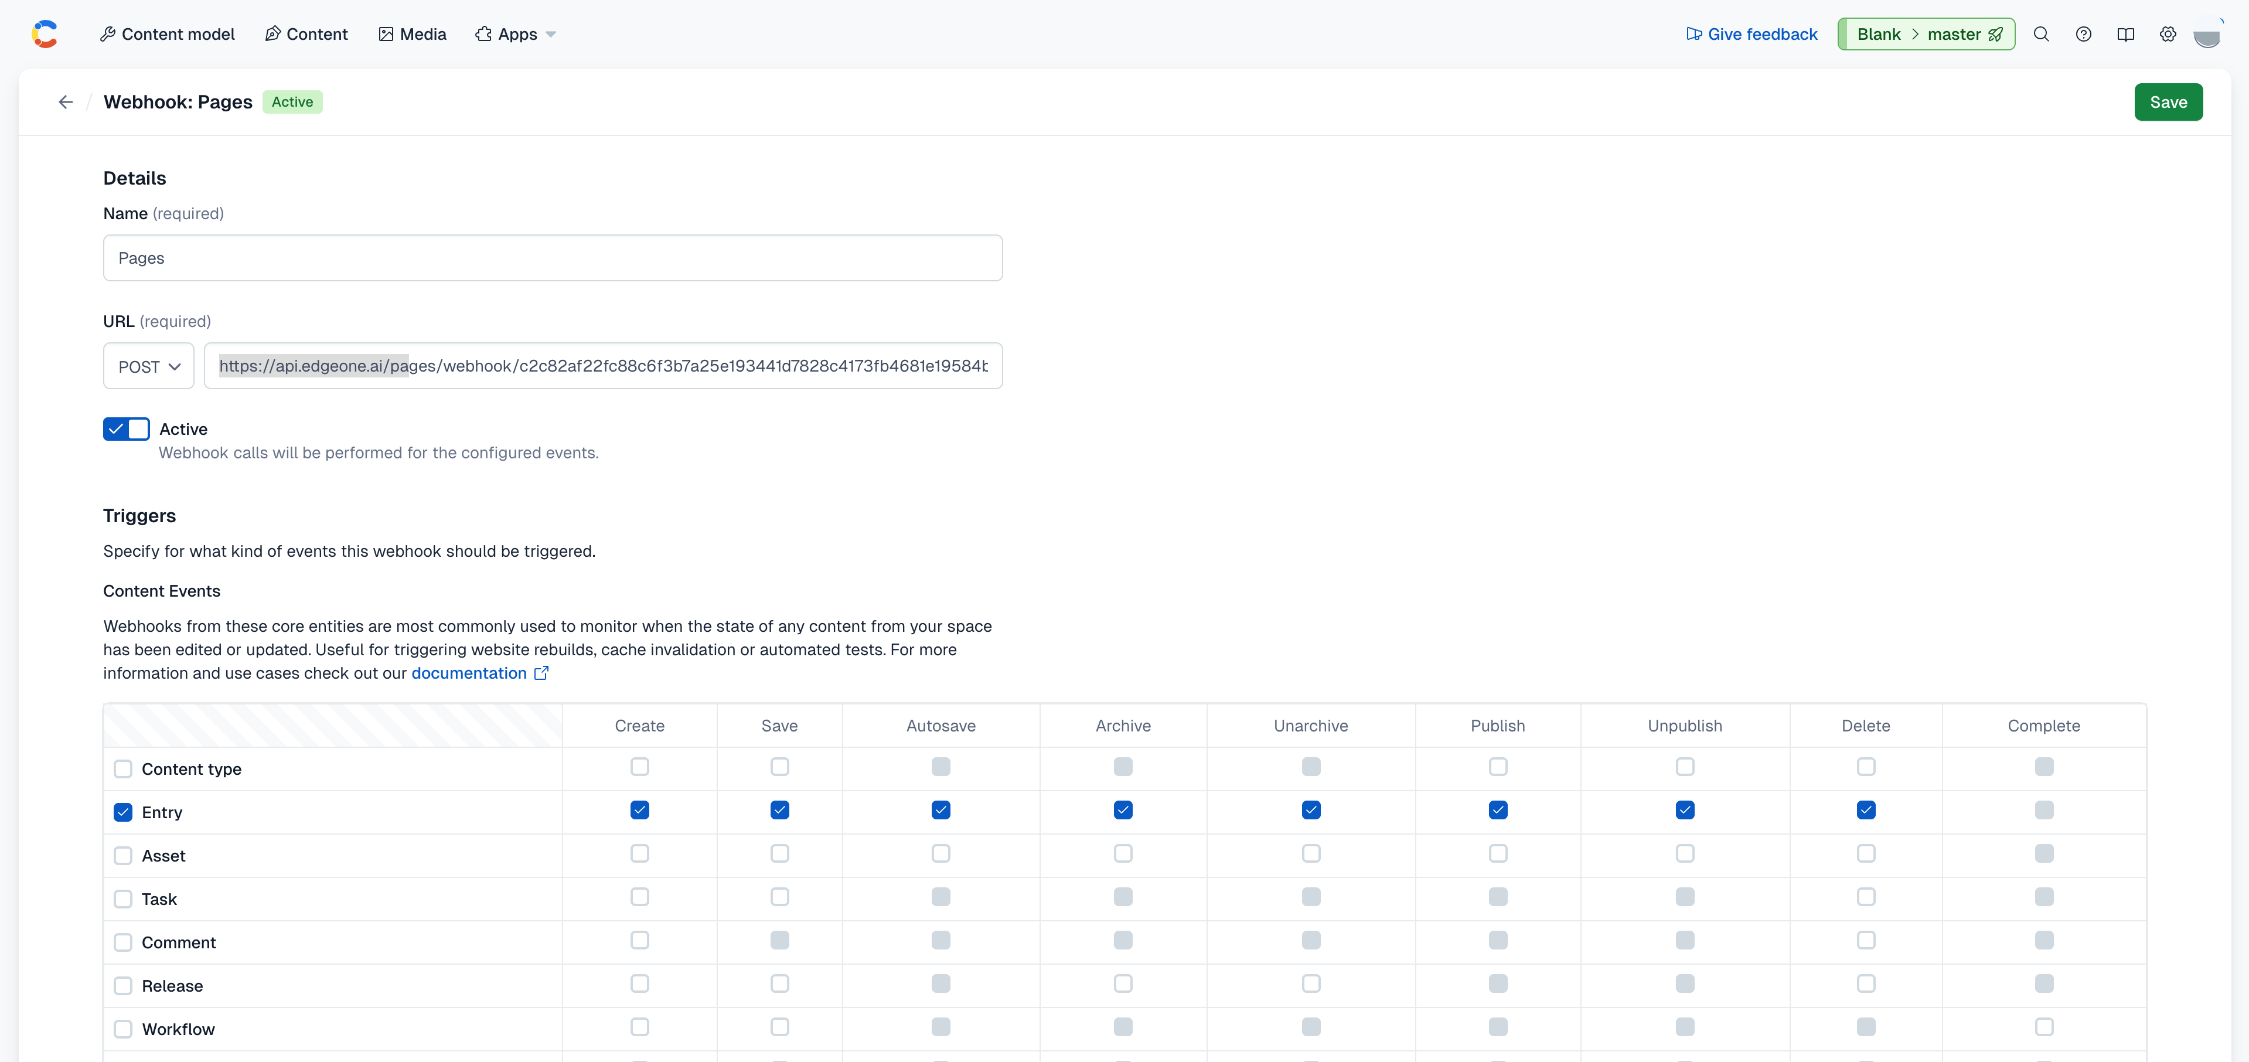
Task: Click the user avatar
Action: pyautogui.click(x=2207, y=34)
